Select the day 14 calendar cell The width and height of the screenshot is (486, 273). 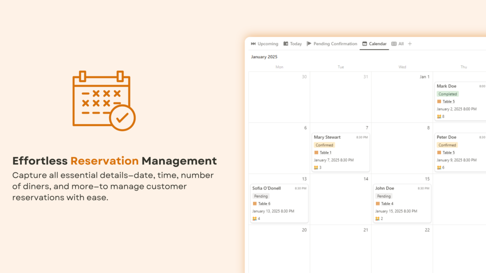[x=340, y=200]
